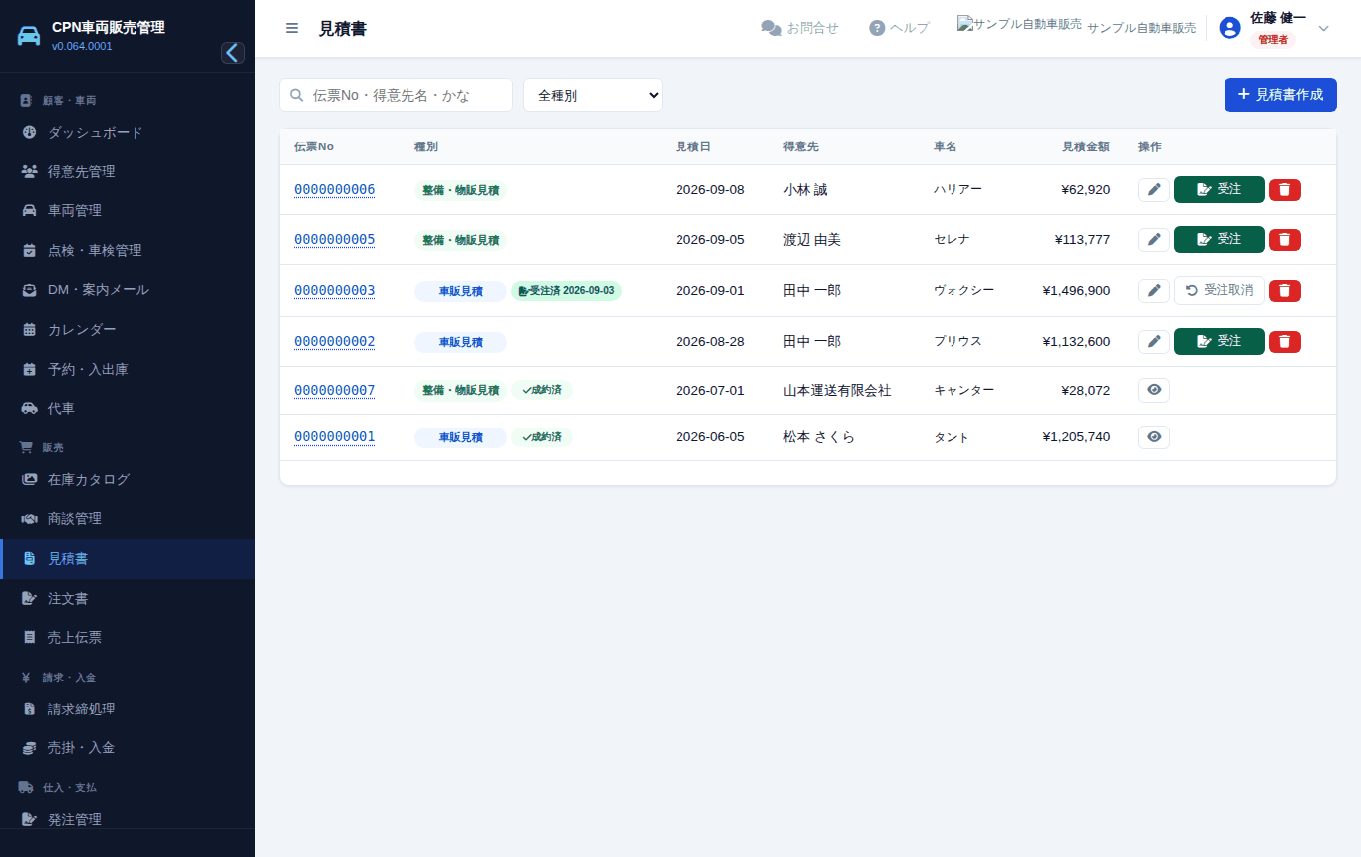Image resolution: width=1361 pixels, height=857 pixels.
Task: View estimate 0000000001 using eye icon
Action: pos(1154,437)
